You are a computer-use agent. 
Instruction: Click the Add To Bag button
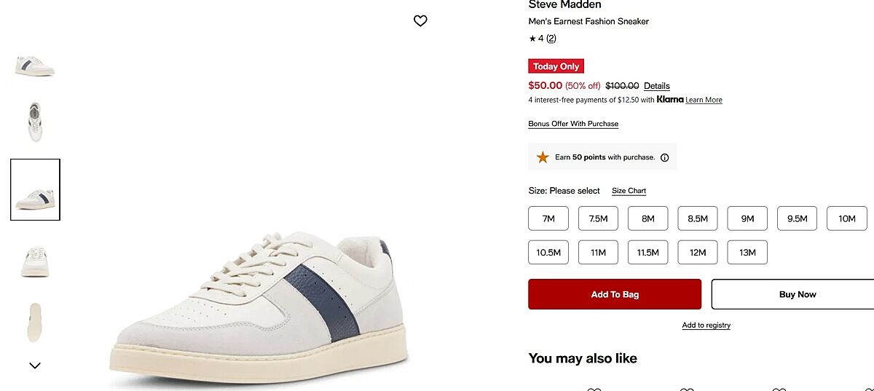pos(615,294)
